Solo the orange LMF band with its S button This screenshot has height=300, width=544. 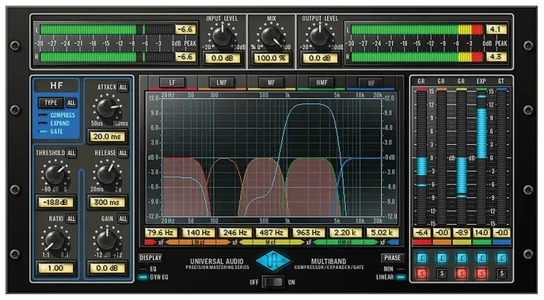coord(442,274)
